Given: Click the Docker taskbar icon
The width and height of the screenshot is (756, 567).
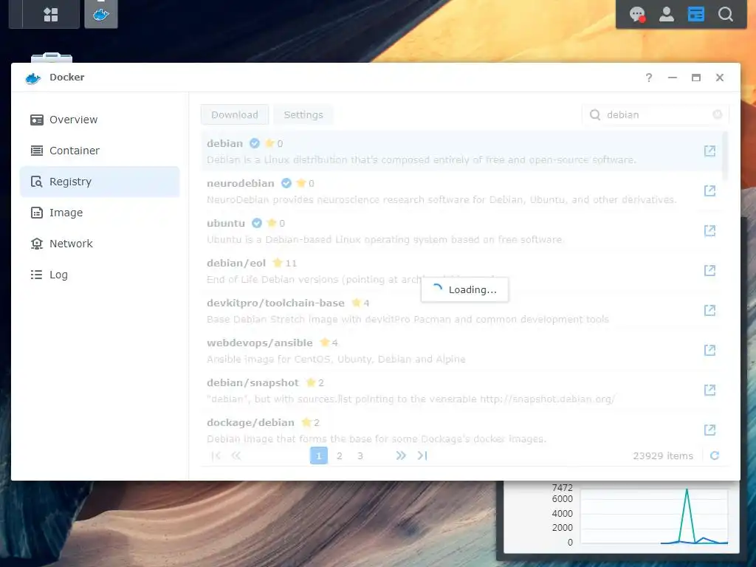Looking at the screenshot, I should 100,15.
